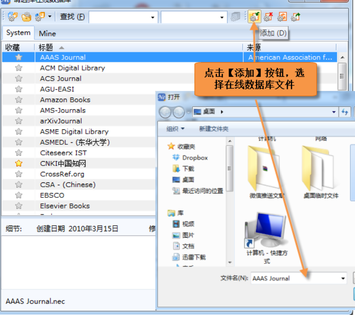
Task: Toggle favorite star for Amazon Books
Action: point(19,100)
